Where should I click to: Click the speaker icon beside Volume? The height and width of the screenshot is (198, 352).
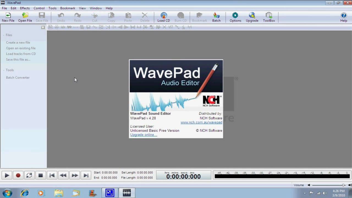point(309,185)
